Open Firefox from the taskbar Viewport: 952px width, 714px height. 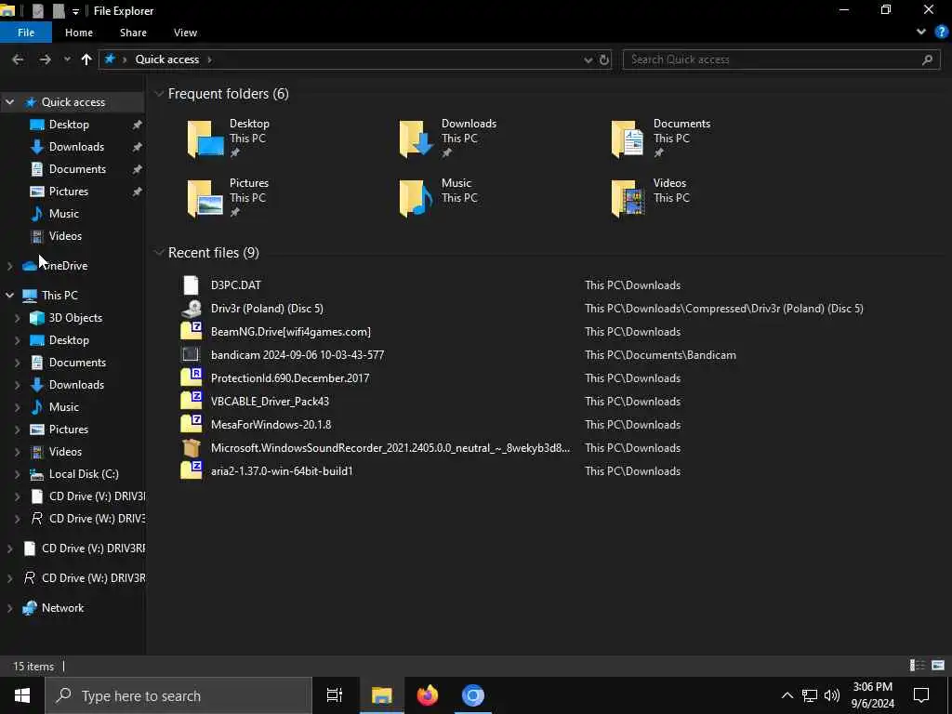pyautogui.click(x=428, y=695)
